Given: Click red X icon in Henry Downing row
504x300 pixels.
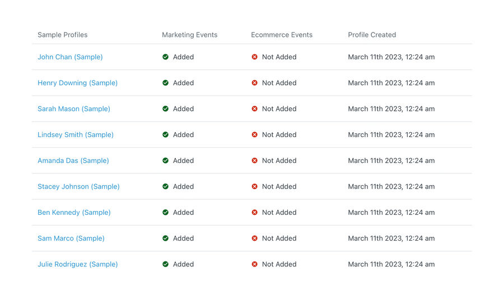Looking at the screenshot, I should (x=254, y=83).
